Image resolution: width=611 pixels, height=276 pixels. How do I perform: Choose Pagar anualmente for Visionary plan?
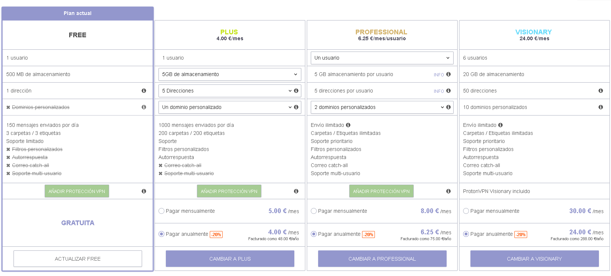466,234
